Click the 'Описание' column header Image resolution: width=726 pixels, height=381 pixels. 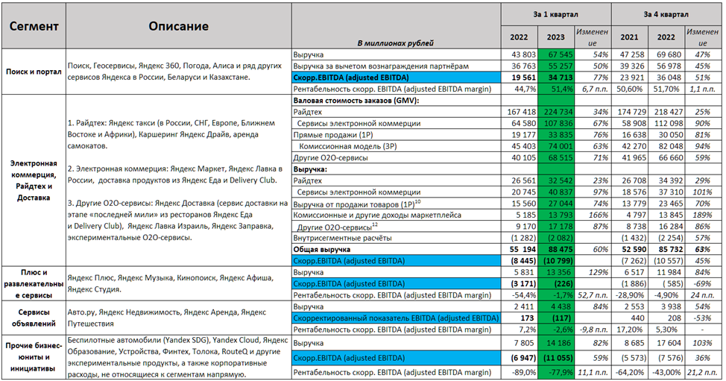click(179, 26)
